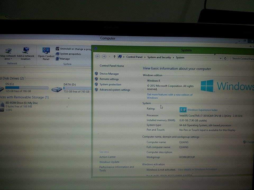This screenshot has width=254, height=190.
Task: Expand the Map network drive dropdown arrow
Action: (x=11, y=59)
